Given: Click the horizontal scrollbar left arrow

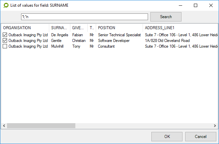Looking at the screenshot, I should pyautogui.click(x=4, y=126).
